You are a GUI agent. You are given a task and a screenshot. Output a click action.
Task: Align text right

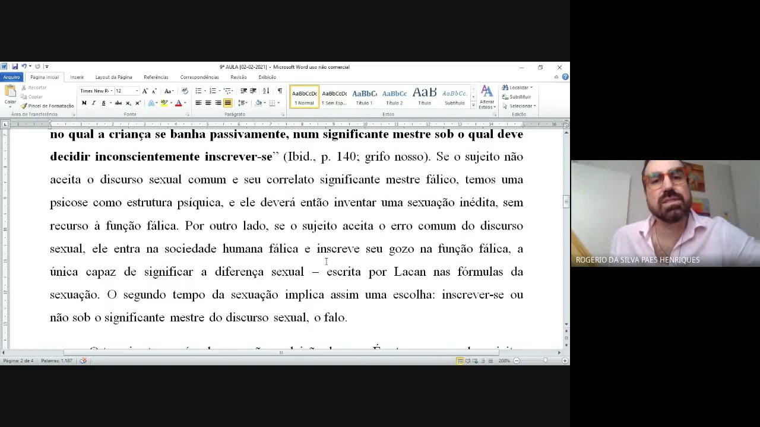click(218, 103)
